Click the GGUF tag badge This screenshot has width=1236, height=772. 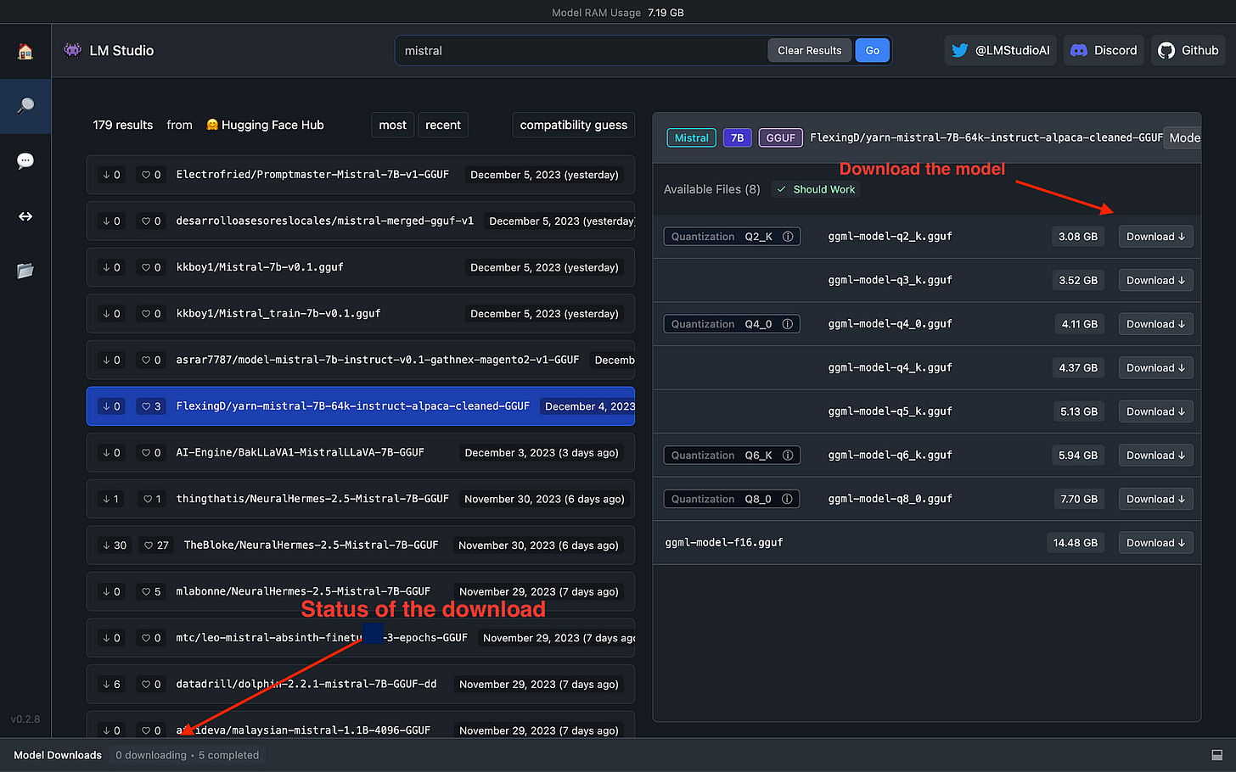780,137
